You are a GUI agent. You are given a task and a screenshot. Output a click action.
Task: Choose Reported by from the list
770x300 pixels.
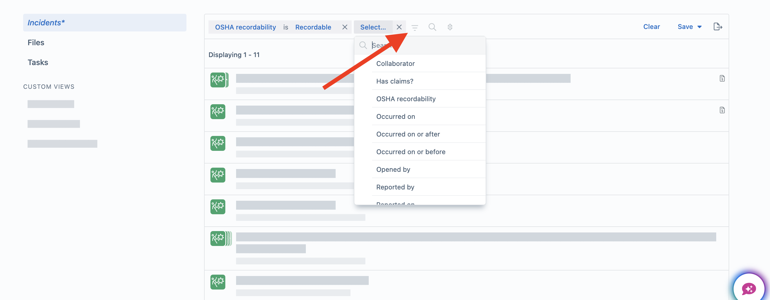point(420,187)
